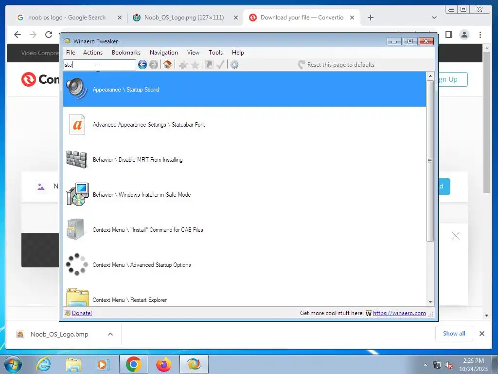Open the Help menu

click(x=238, y=53)
